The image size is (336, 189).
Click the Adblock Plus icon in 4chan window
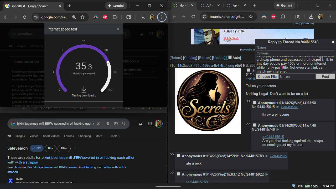pyautogui.click(x=273, y=17)
